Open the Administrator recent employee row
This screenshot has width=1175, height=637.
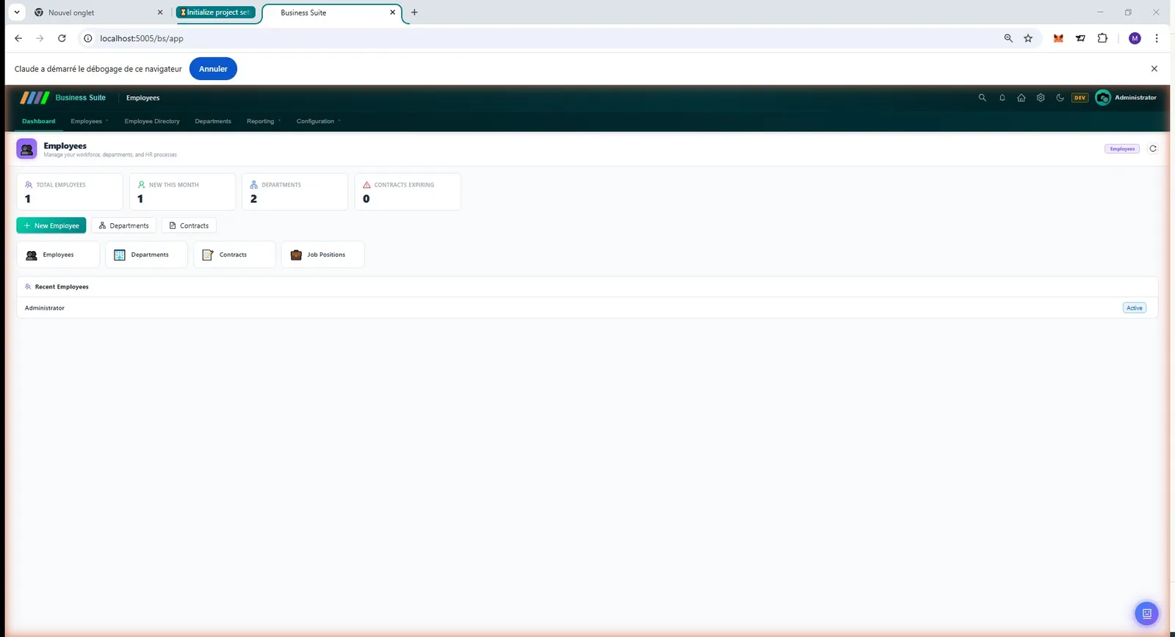[587, 307]
